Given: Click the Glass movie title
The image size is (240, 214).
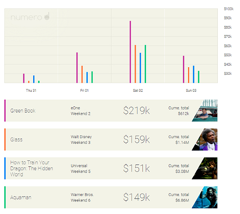Looking at the screenshot, I should pyautogui.click(x=16, y=140).
